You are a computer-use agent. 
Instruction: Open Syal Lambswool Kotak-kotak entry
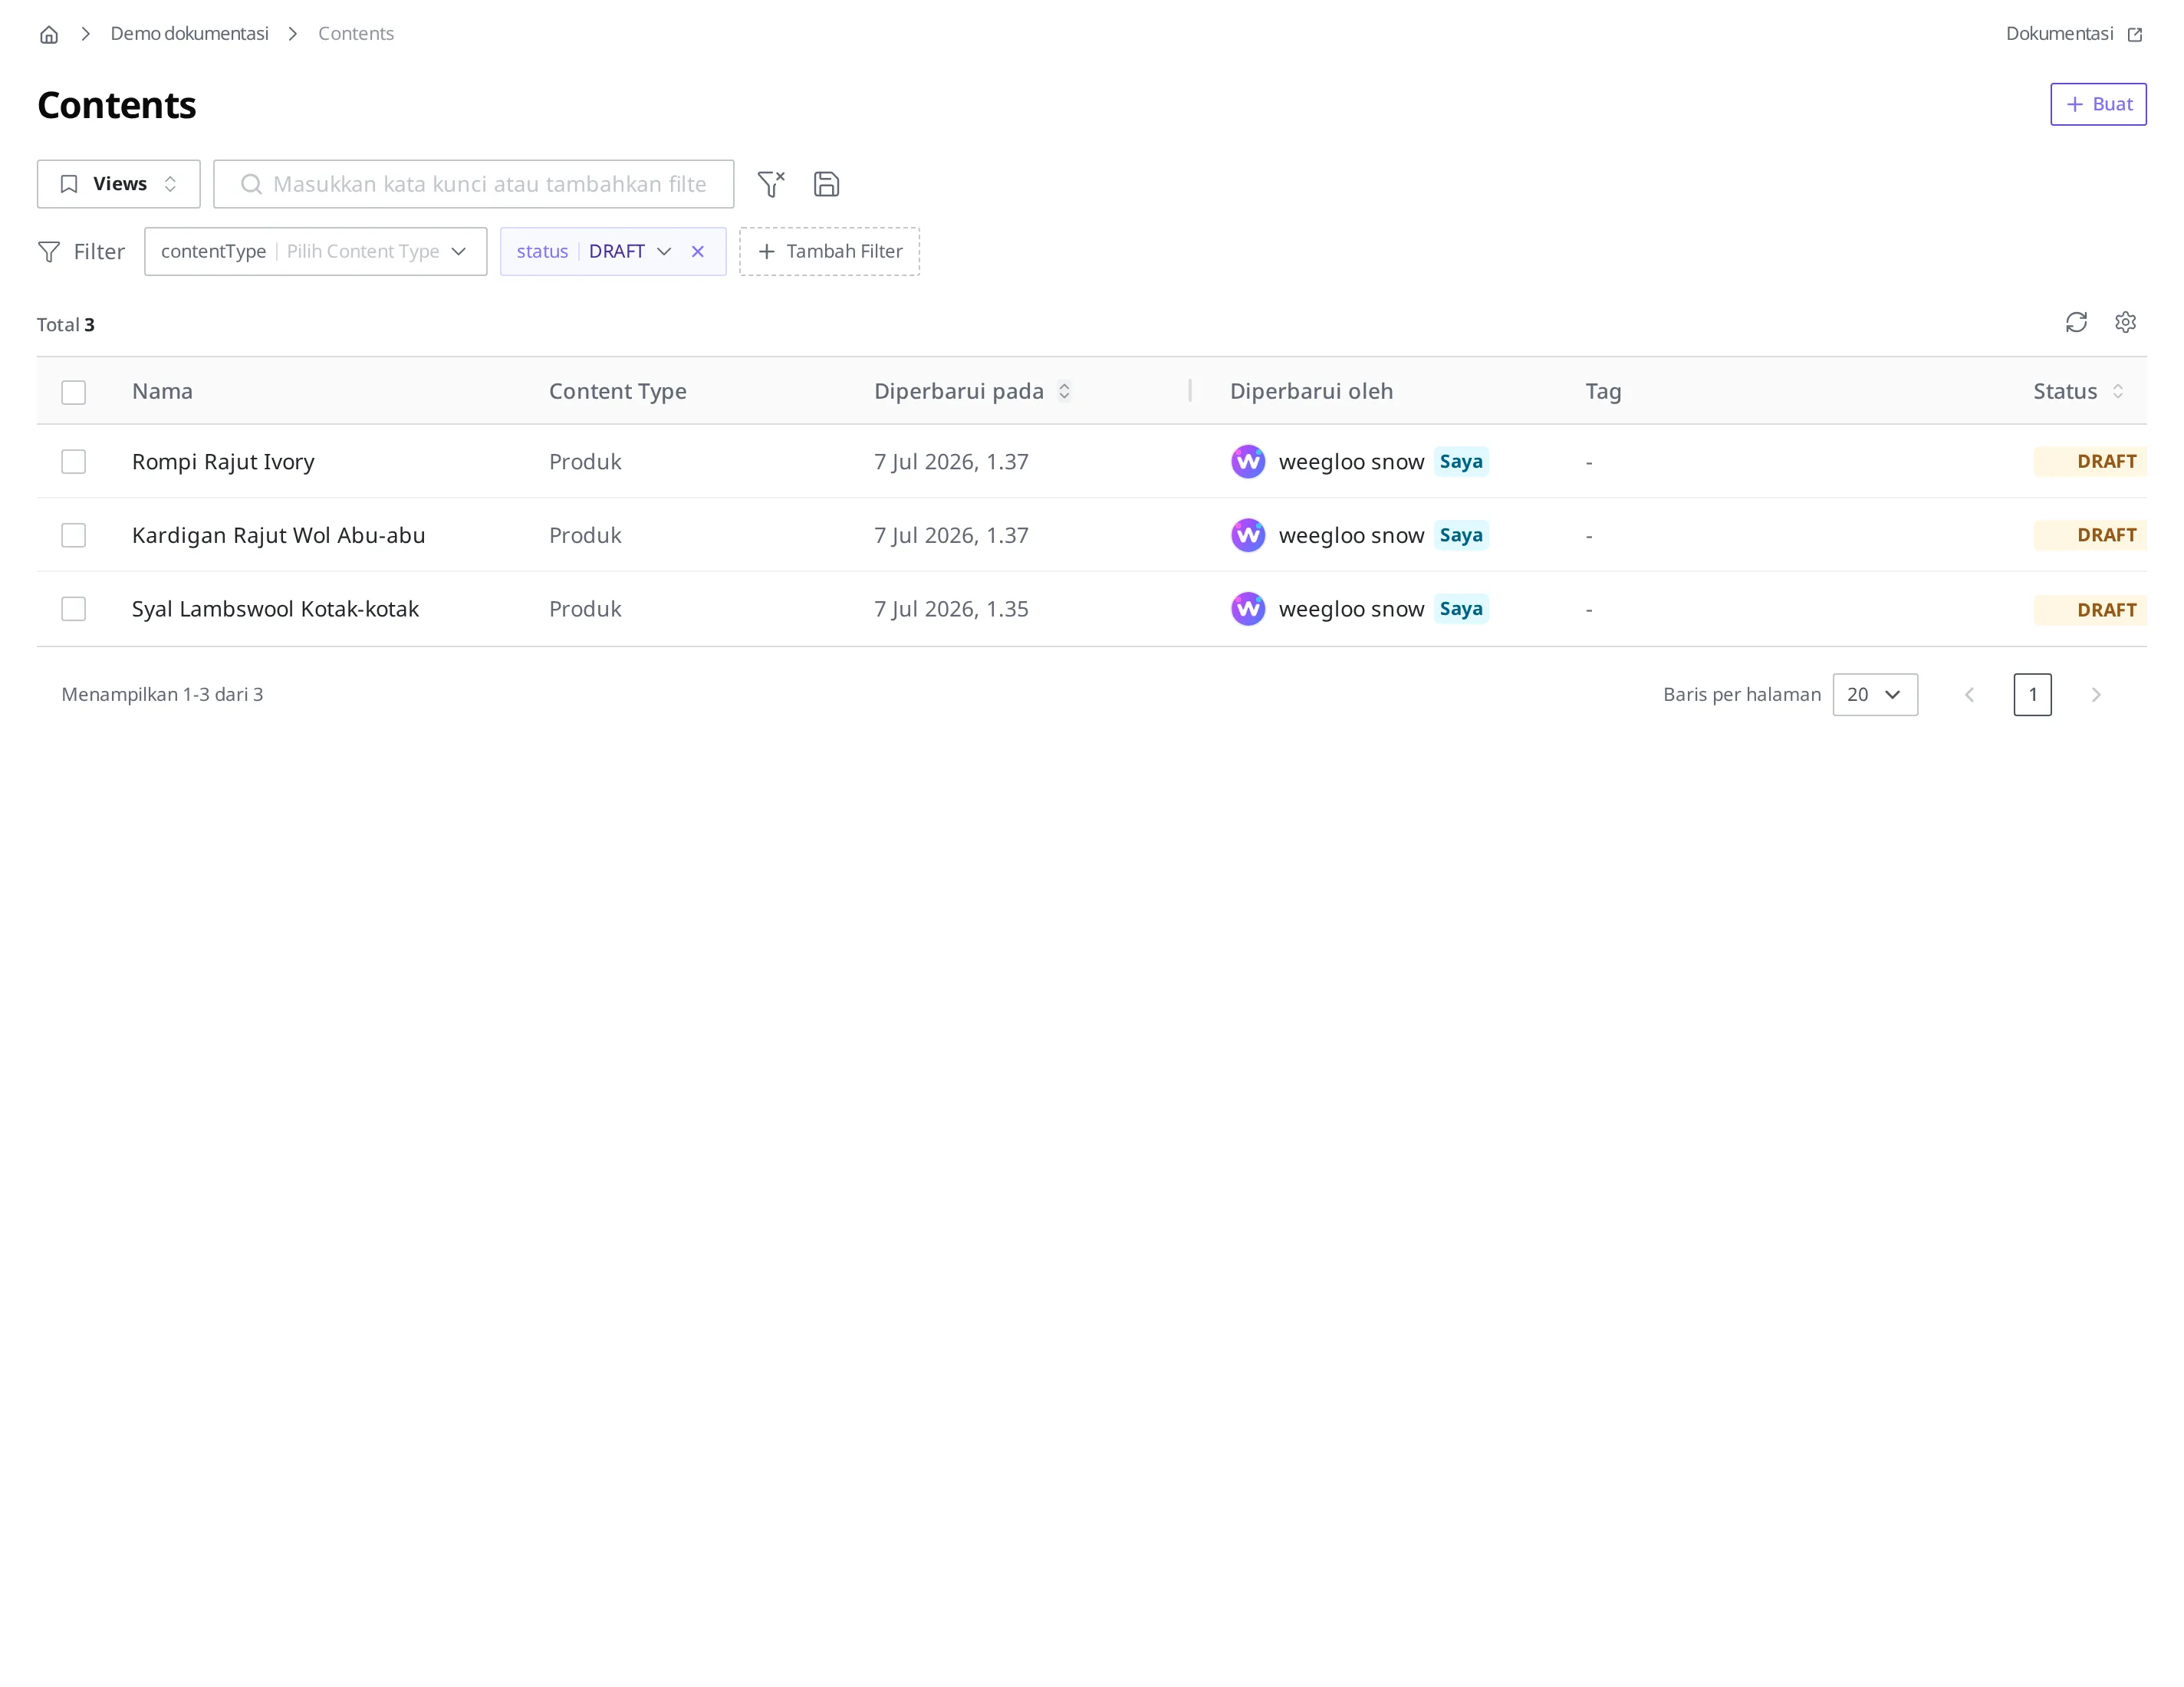coord(275,609)
